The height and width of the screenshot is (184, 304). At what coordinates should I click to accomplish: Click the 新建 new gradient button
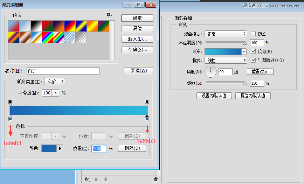[138, 71]
